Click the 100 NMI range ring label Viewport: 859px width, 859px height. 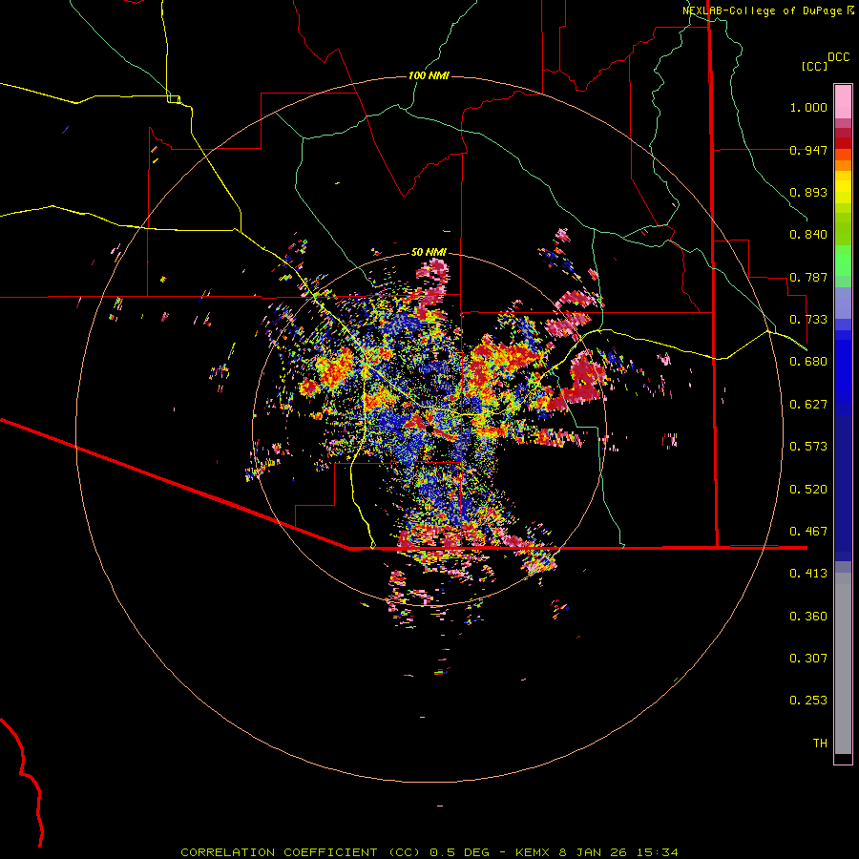(429, 75)
